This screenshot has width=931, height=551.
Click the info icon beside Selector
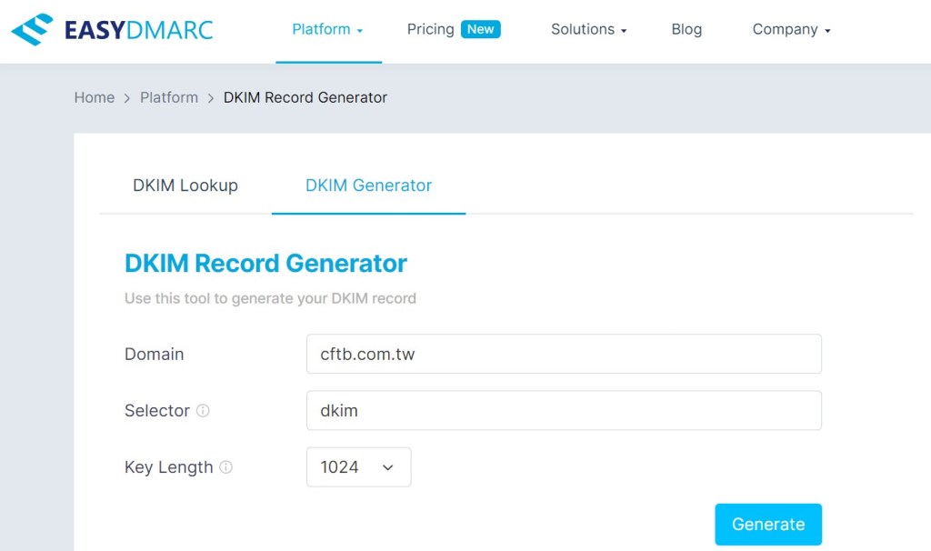203,411
